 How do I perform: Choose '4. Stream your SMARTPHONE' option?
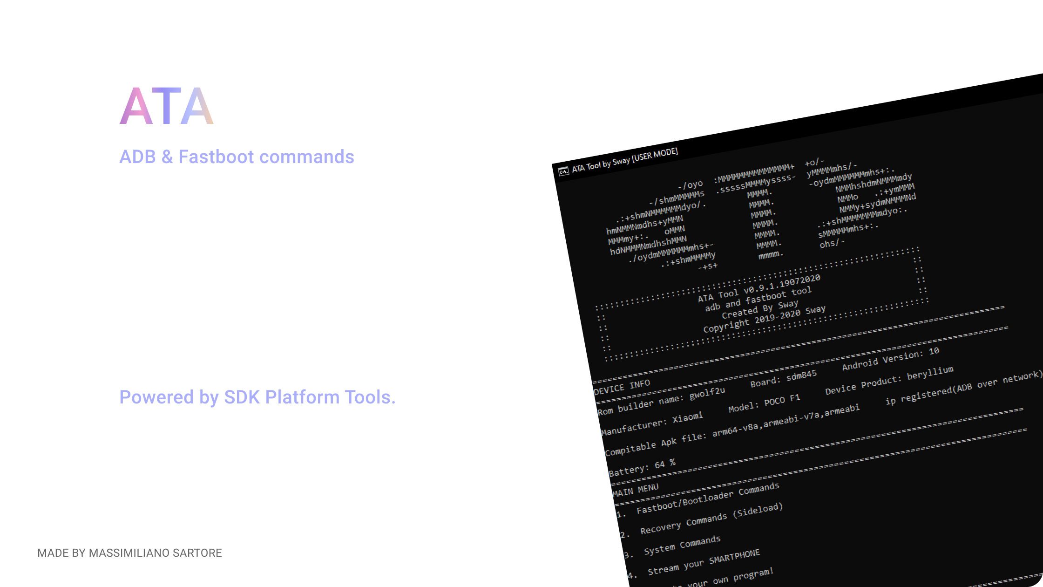click(703, 562)
